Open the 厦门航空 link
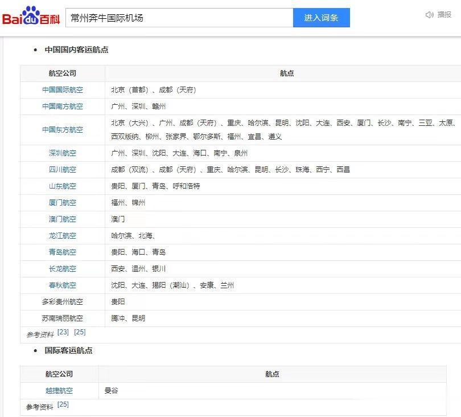This screenshot has width=461, height=417. [63, 202]
